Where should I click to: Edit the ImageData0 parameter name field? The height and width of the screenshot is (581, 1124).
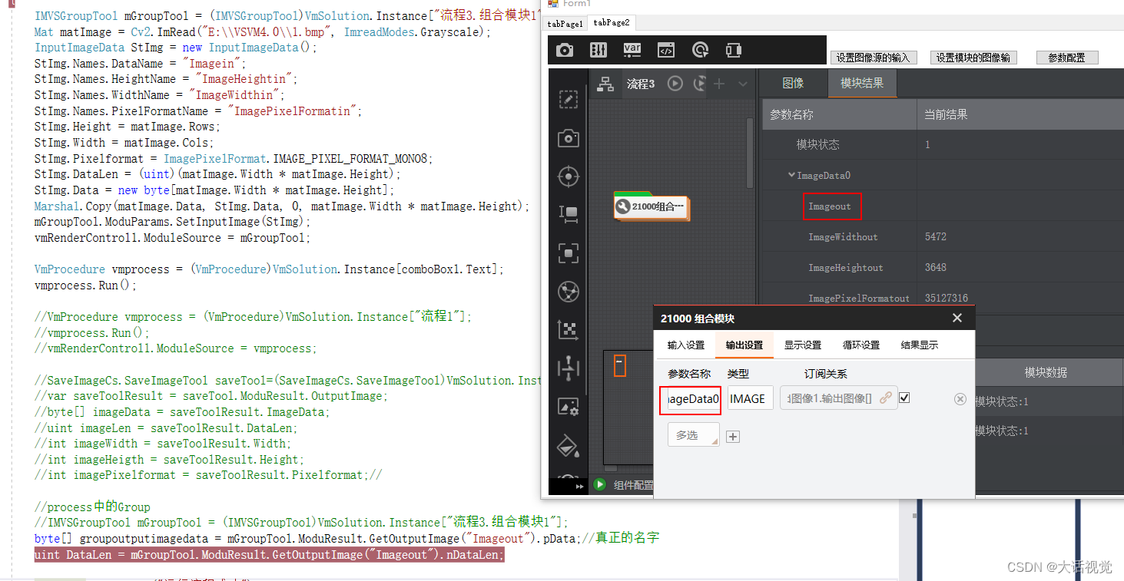[692, 398]
